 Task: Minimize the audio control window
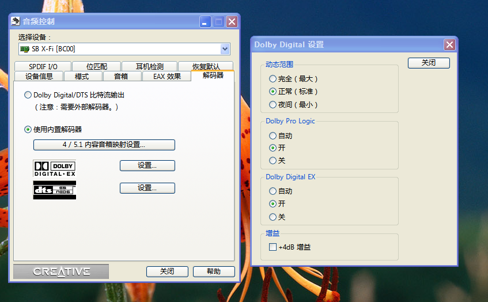[x=205, y=22]
